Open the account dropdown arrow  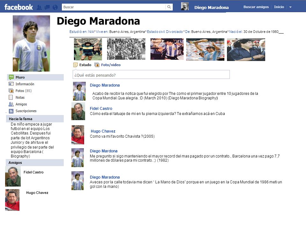(x=290, y=7)
